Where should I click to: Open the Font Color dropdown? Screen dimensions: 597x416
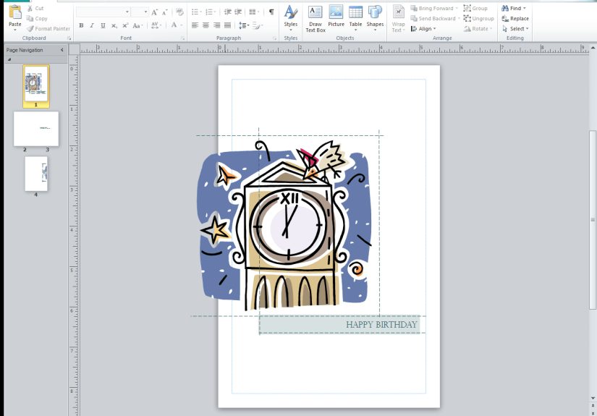177,25
